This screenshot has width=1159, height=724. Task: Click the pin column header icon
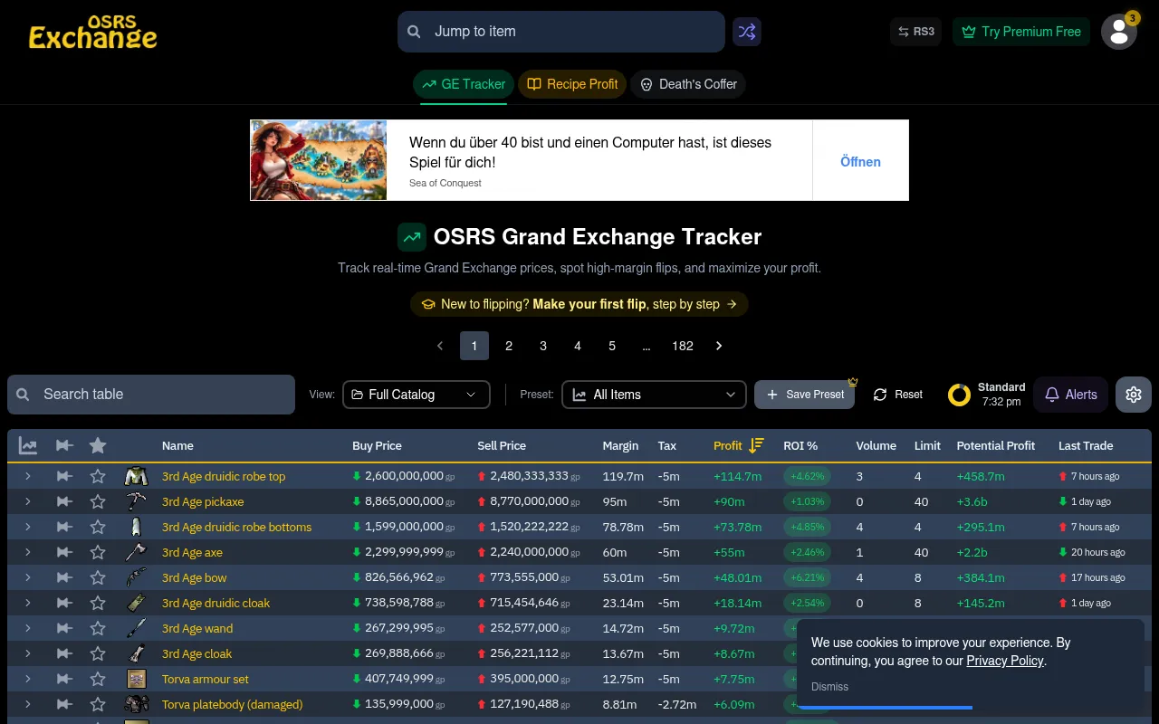(x=64, y=445)
